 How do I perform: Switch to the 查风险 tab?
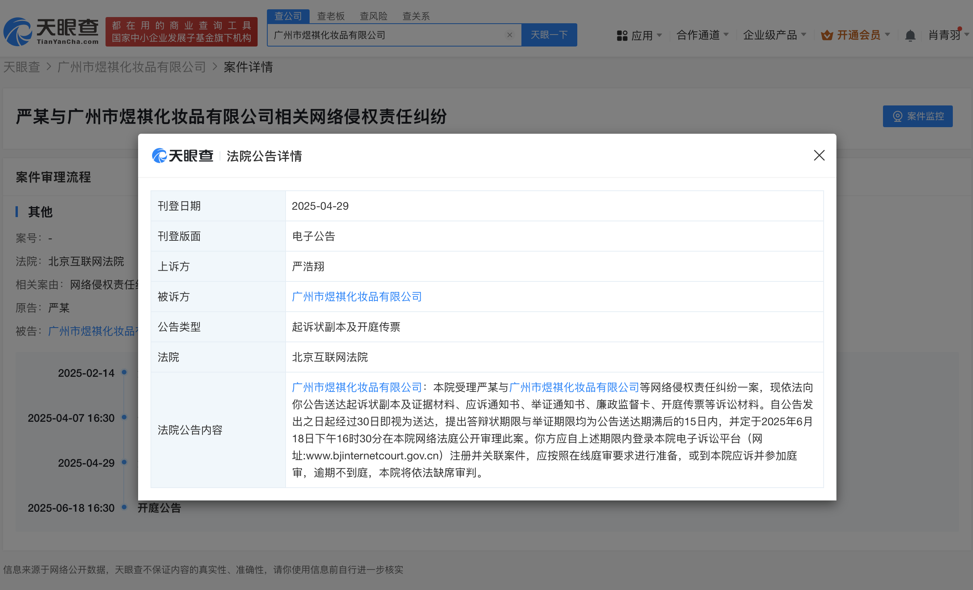(373, 16)
